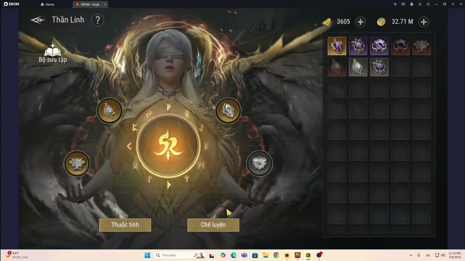Viewport: 465px width, 261px height.
Task: Select silver winged item in first row
Action: [421, 46]
